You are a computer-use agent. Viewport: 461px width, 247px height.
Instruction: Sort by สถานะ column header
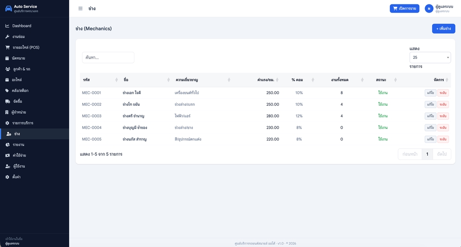(381, 80)
